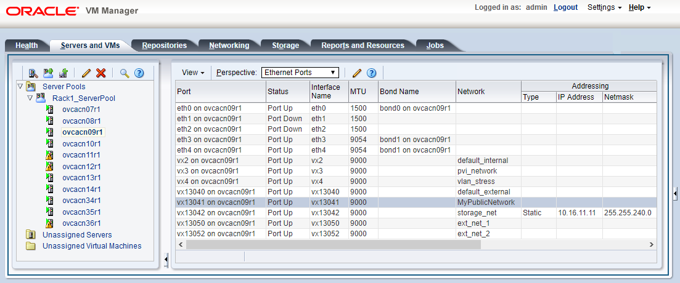Click the Server Pools folder icon
Screen dimensions: 680x283
click(x=31, y=87)
